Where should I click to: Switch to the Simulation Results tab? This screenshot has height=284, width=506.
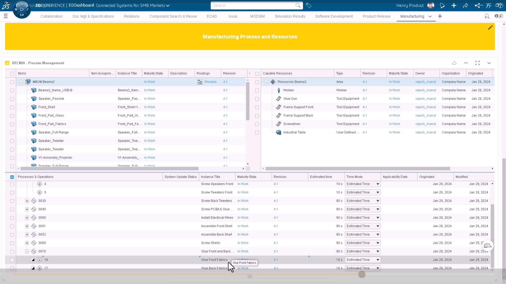[290, 16]
